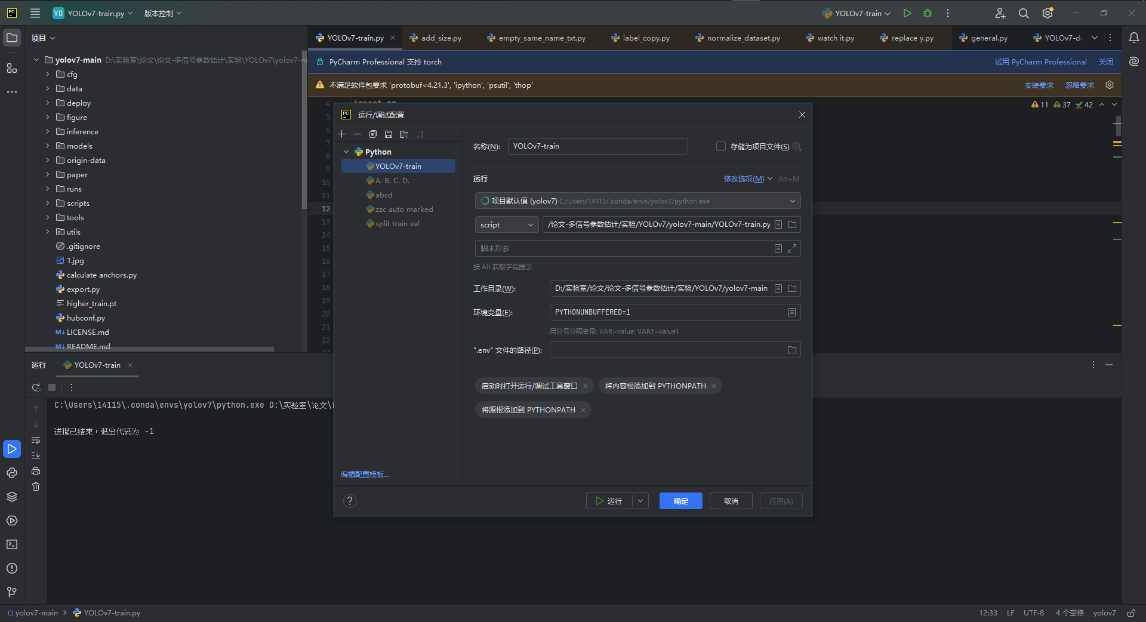The height and width of the screenshot is (622, 1146).
Task: Select 'split train val' configuration
Action: 398,223
